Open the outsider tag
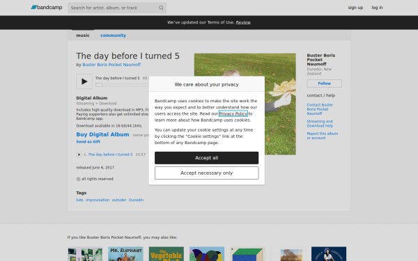 [x=119, y=200]
